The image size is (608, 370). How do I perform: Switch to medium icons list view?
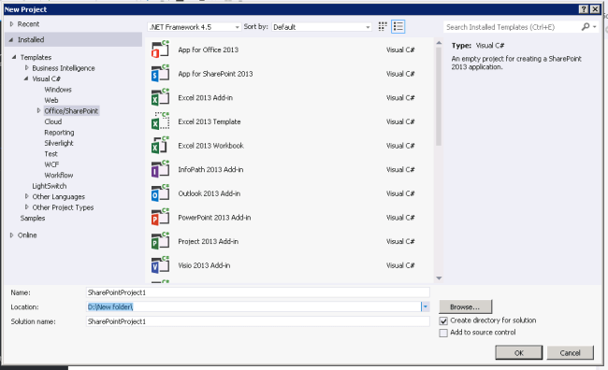[398, 27]
